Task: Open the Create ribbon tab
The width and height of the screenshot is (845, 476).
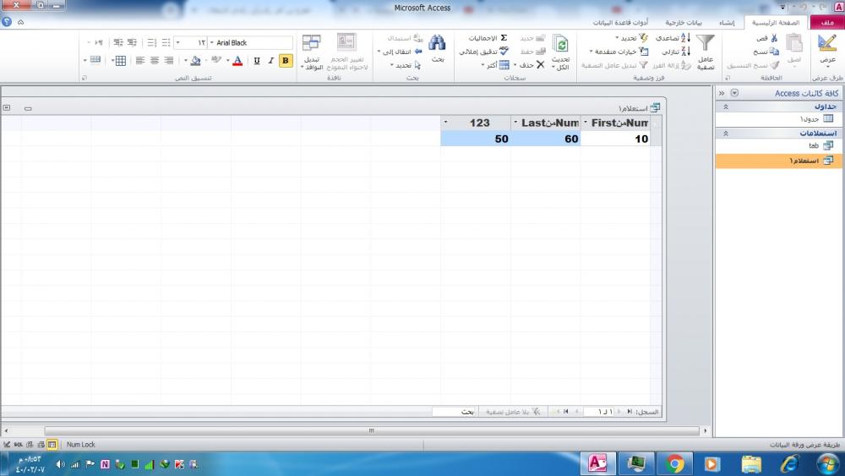Action: coord(727,23)
